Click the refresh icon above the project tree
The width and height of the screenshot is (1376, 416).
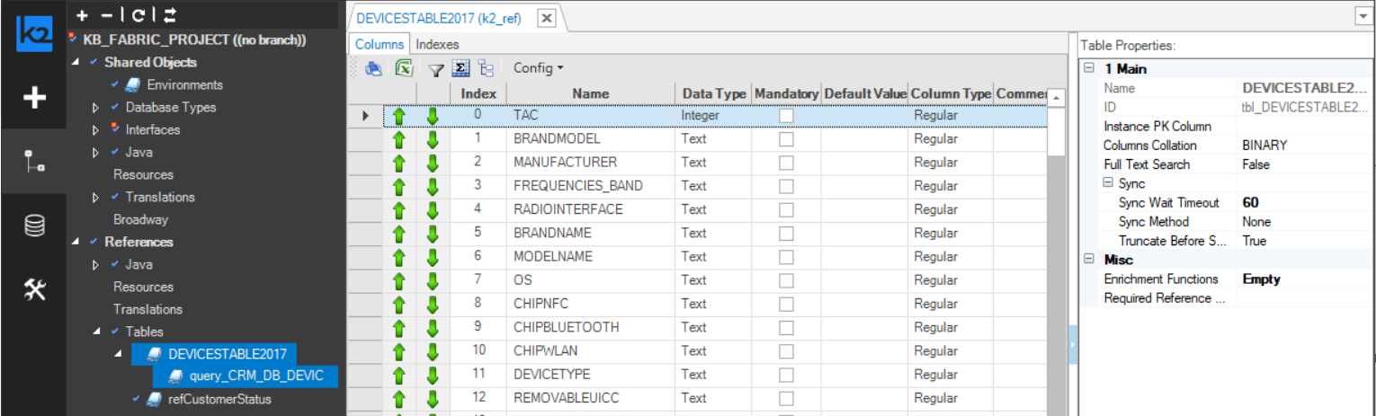138,15
